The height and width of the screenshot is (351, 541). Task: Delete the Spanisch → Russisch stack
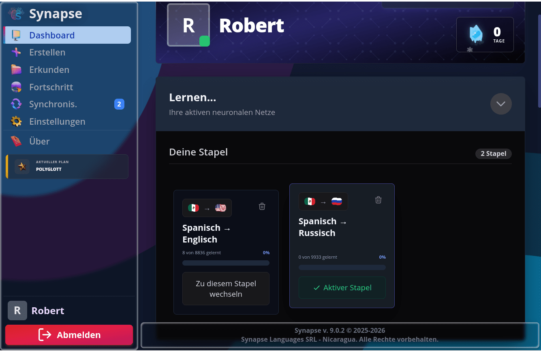coord(378,200)
